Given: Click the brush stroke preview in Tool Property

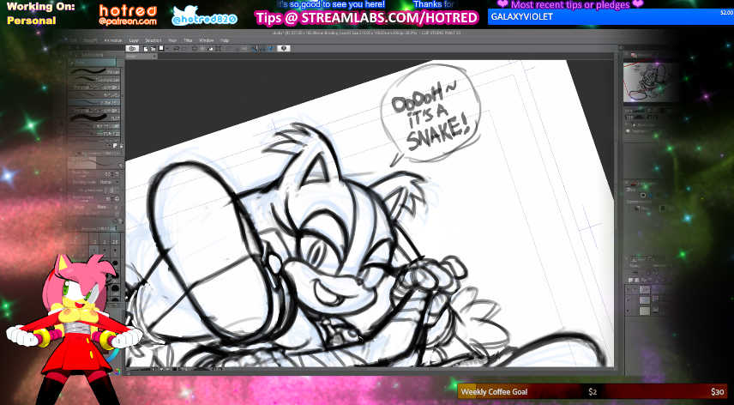Looking at the screenshot, I should tap(93, 163).
